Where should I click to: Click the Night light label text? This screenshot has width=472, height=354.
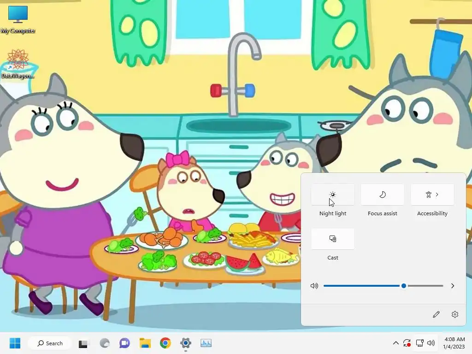(x=333, y=213)
